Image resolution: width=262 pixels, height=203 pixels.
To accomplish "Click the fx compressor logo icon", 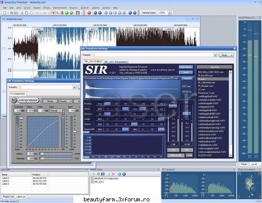I will (x=14, y=100).
